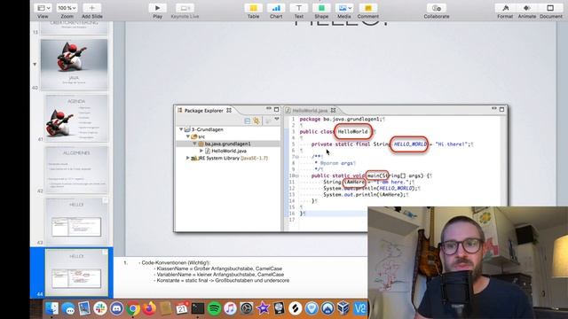568x319 pixels.
Task: Click the 'System.out.println(iAmHere);' code line
Action: [x=366, y=195]
